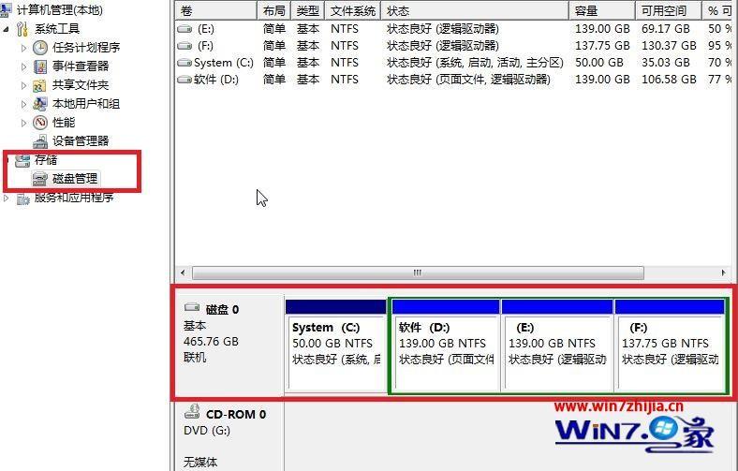
Task: Click 状态良好 (系统, 启动, 活动, 主分区) status cell
Action: 475,63
